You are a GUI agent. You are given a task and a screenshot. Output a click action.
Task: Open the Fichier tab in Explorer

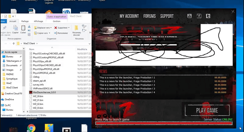[3, 21]
